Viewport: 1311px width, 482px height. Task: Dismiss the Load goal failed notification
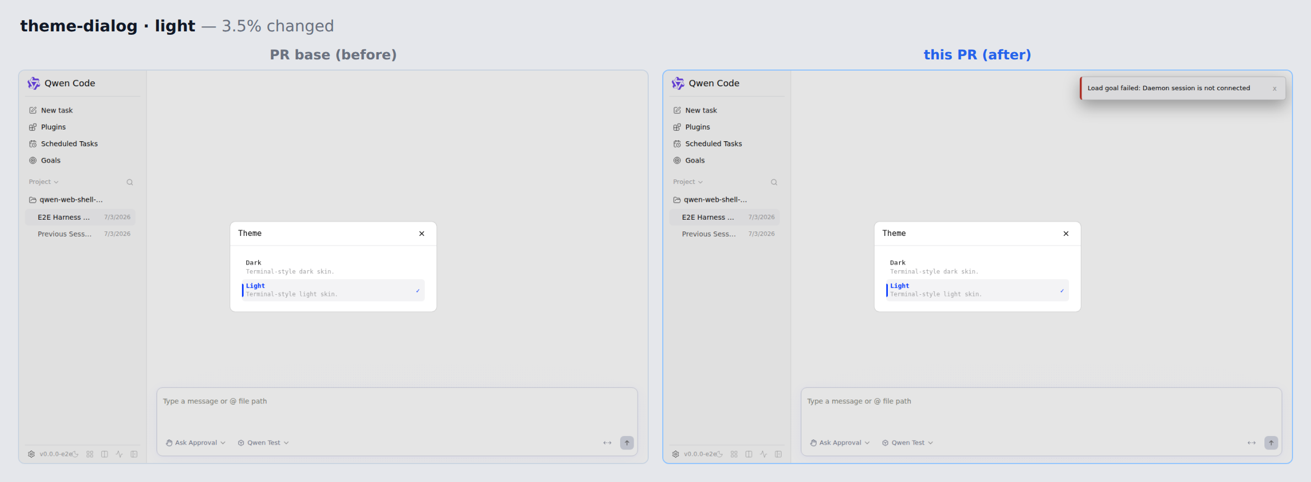[1275, 89]
